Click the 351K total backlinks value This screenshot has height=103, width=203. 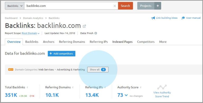[x=11, y=95]
